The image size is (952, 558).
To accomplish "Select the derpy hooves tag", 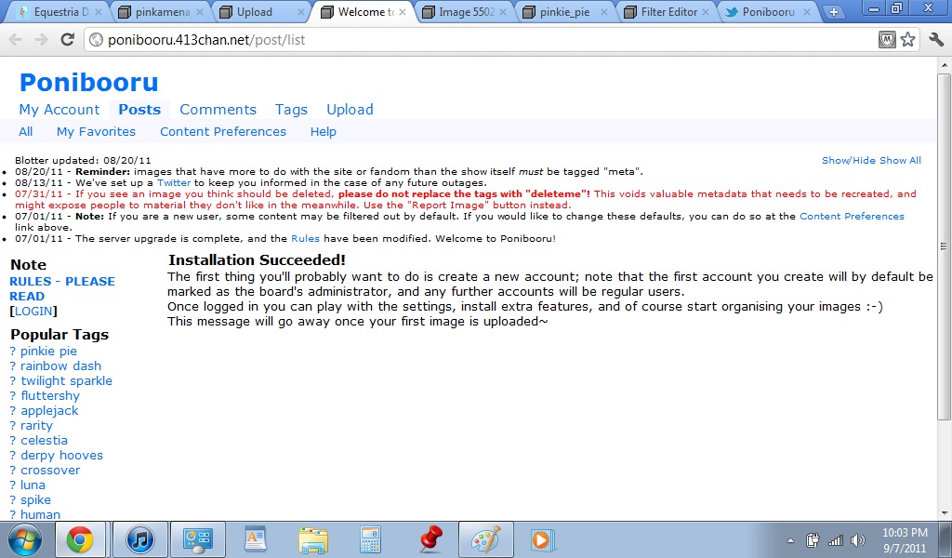I will [61, 456].
